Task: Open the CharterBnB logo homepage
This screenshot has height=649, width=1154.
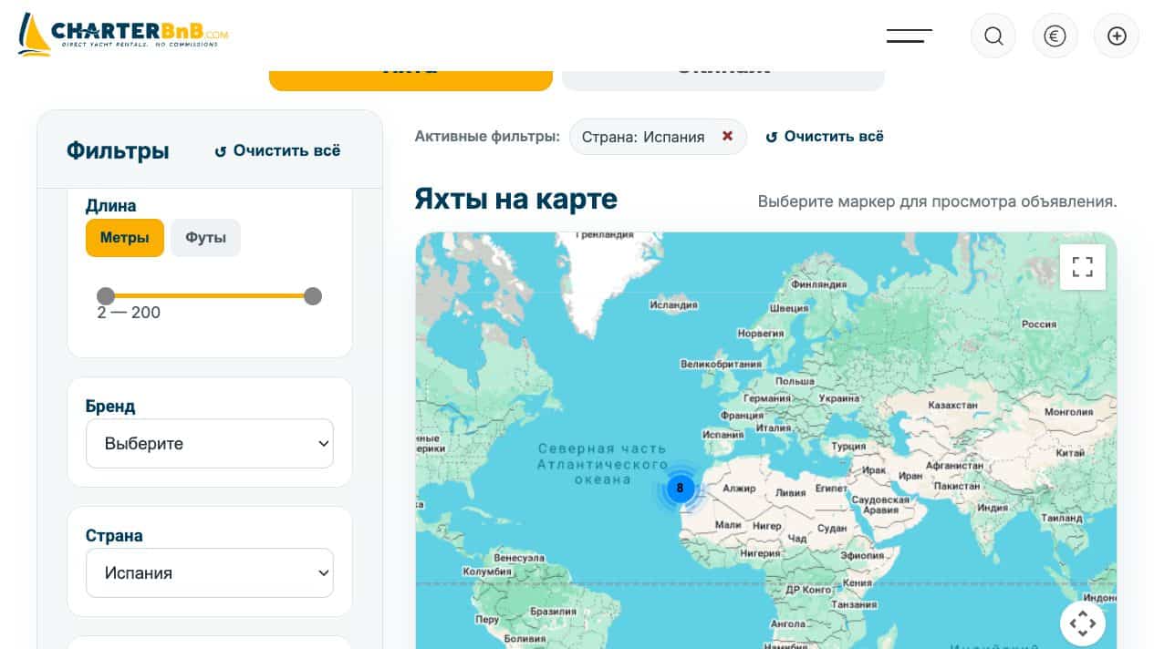Action: [x=123, y=35]
